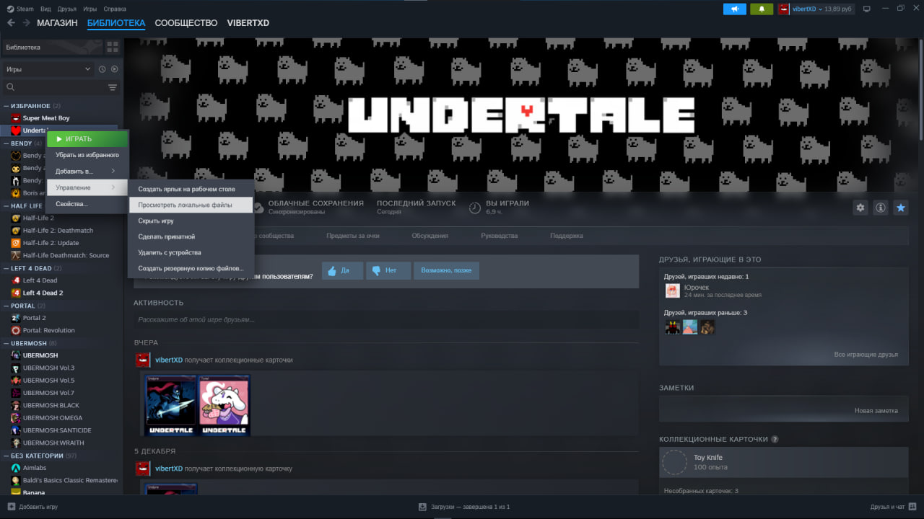Go forward with the right arrow icon
The height and width of the screenshot is (519, 924).
pyautogui.click(x=26, y=23)
